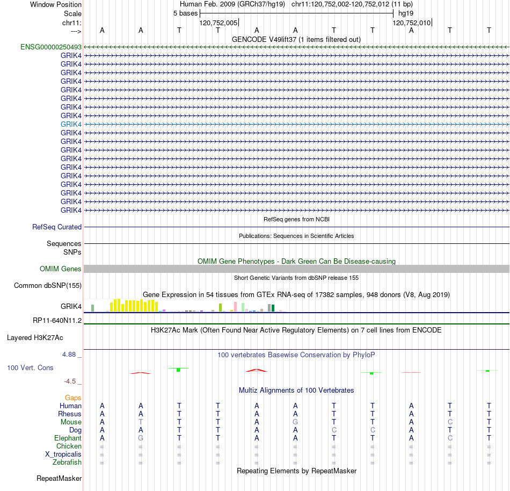510x491 pixels.
Task: Click the largest green PhyloP conservation bar
Action: [178, 370]
